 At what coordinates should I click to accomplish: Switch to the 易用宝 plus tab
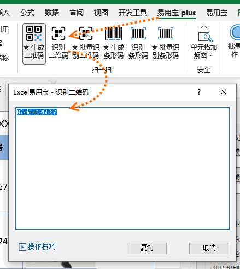click(x=177, y=13)
